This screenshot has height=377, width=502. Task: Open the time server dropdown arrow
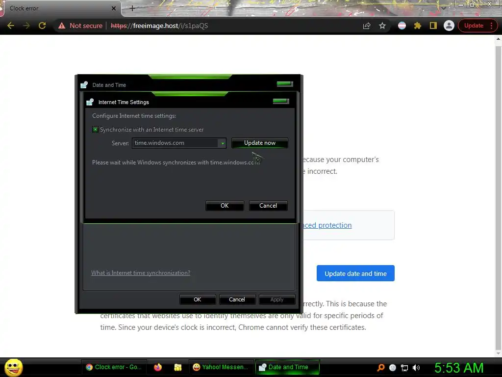[222, 143]
